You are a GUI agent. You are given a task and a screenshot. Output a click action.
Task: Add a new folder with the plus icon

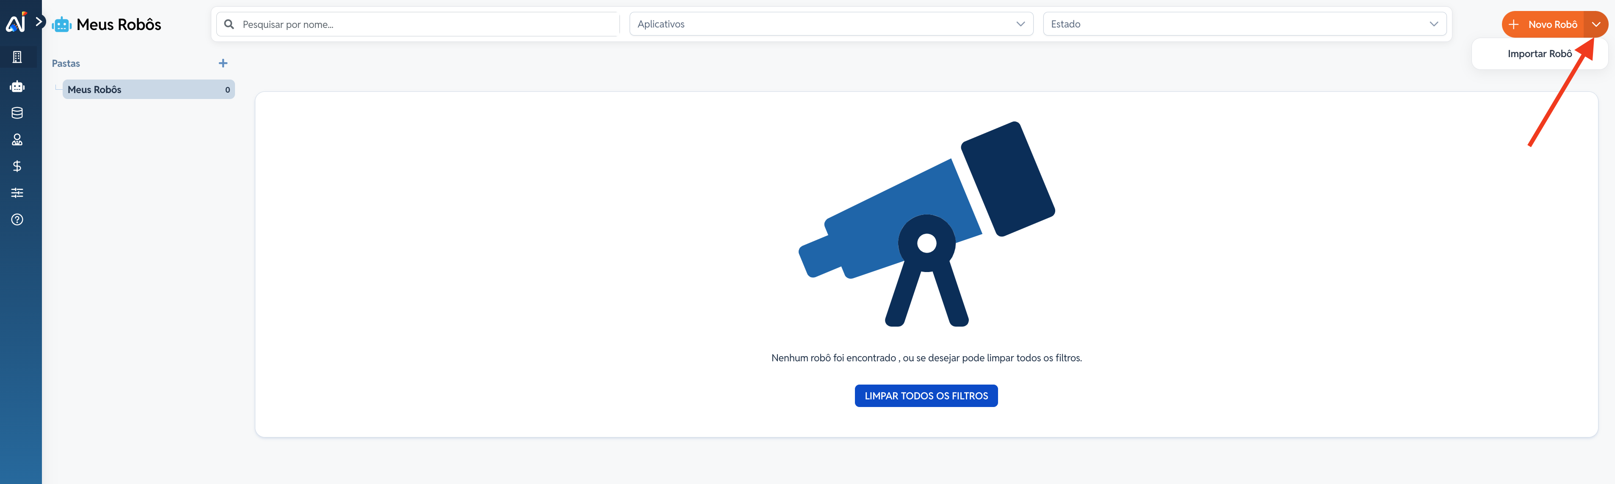(x=223, y=63)
